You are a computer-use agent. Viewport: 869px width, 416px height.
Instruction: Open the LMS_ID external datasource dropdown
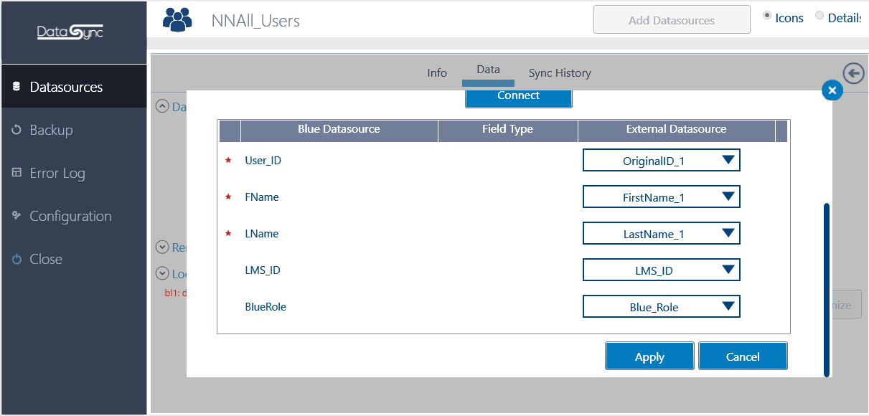pyautogui.click(x=661, y=270)
